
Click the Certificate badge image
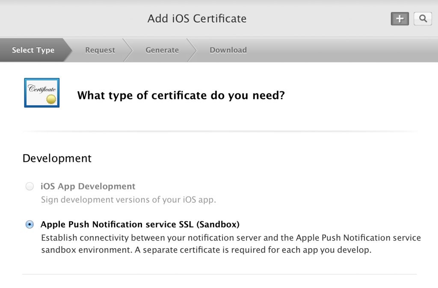coord(42,93)
